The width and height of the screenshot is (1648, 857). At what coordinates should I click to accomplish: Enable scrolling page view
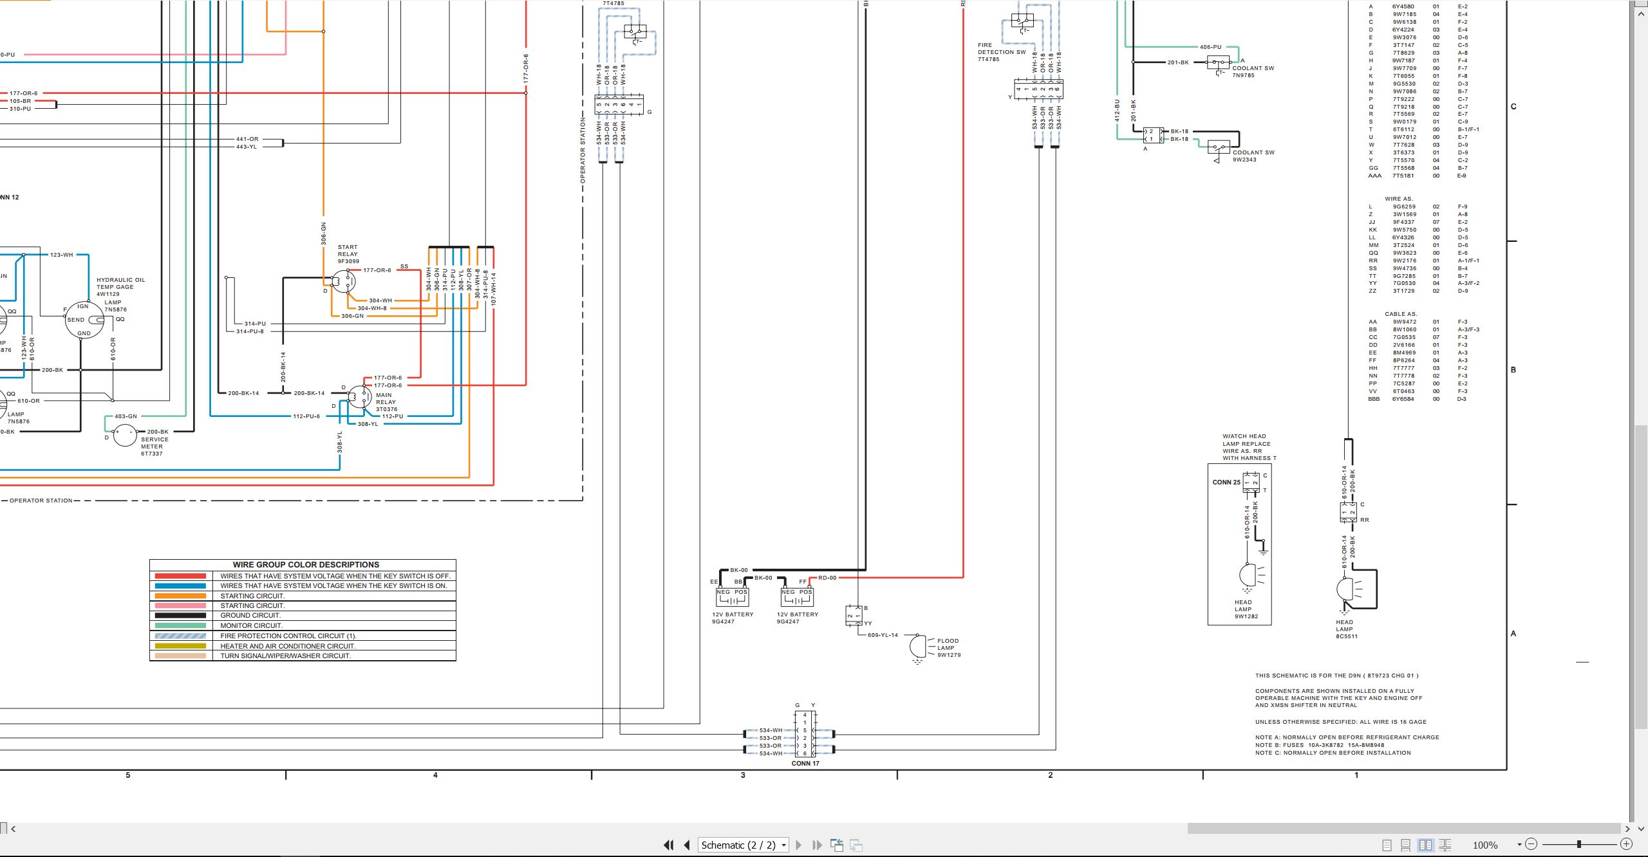point(1406,845)
